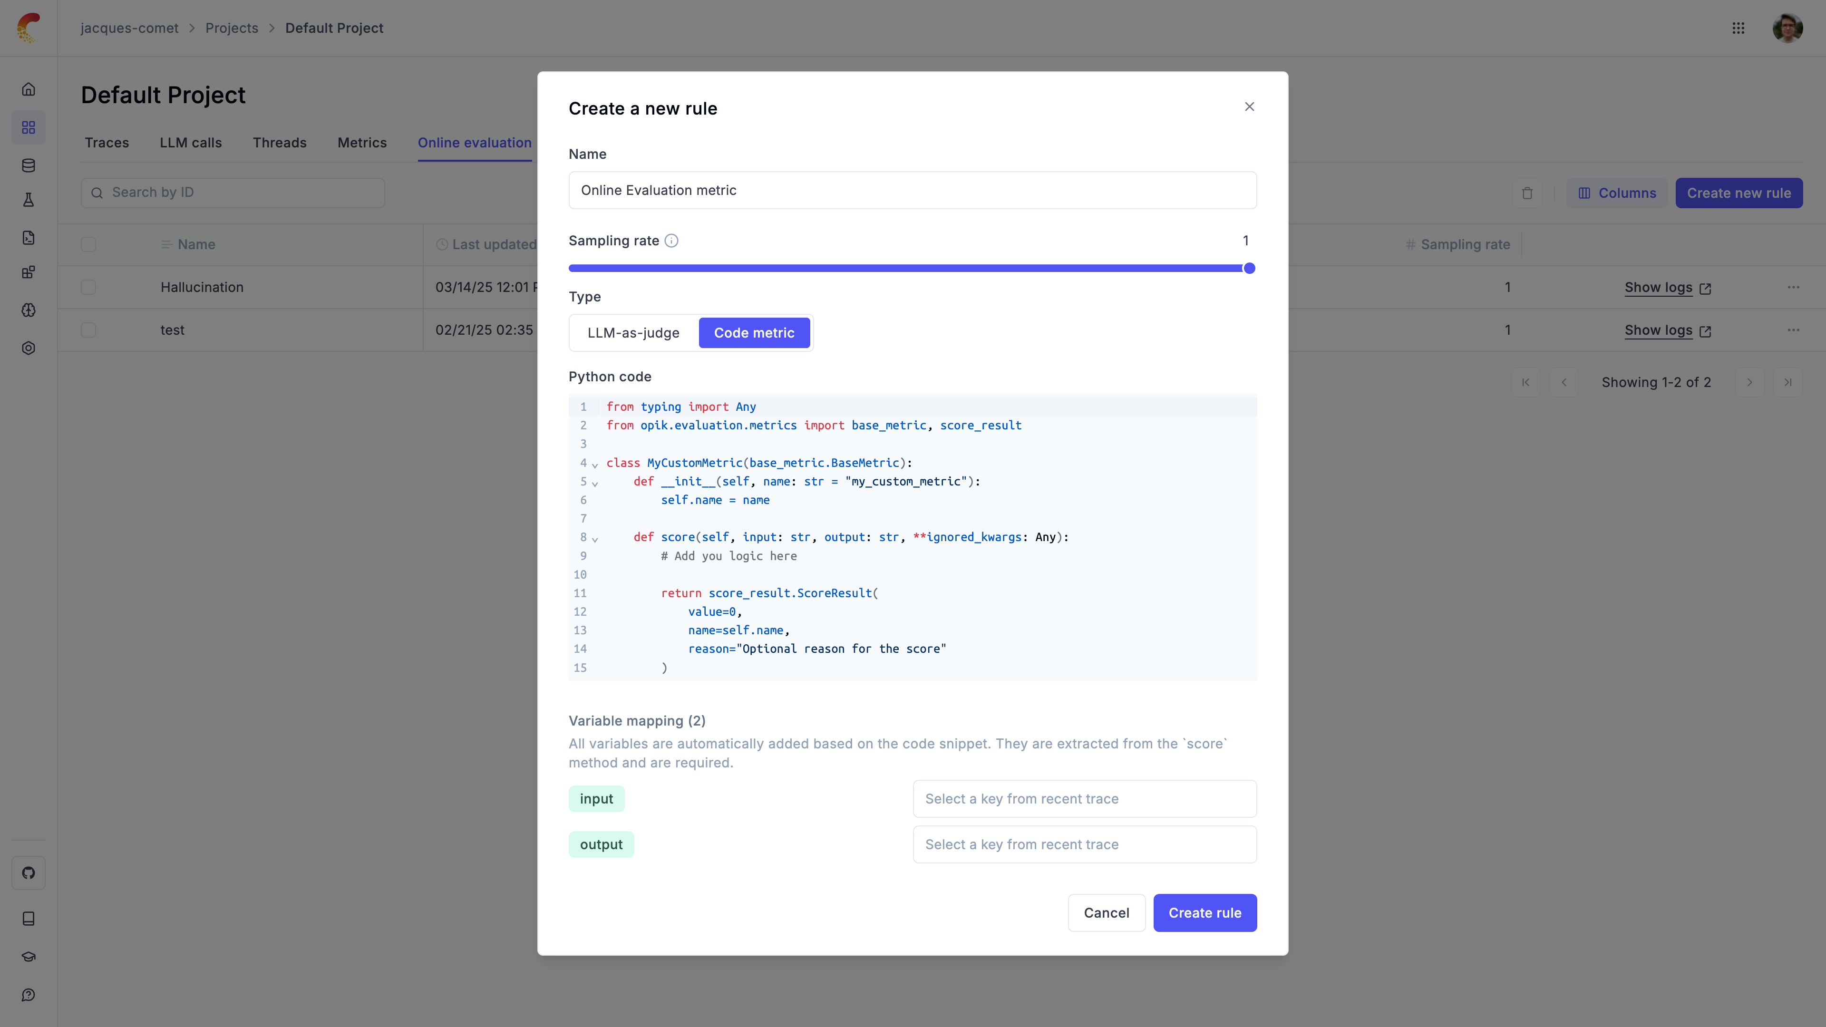Click the Cancel button
Image resolution: width=1826 pixels, height=1027 pixels.
pyautogui.click(x=1106, y=913)
